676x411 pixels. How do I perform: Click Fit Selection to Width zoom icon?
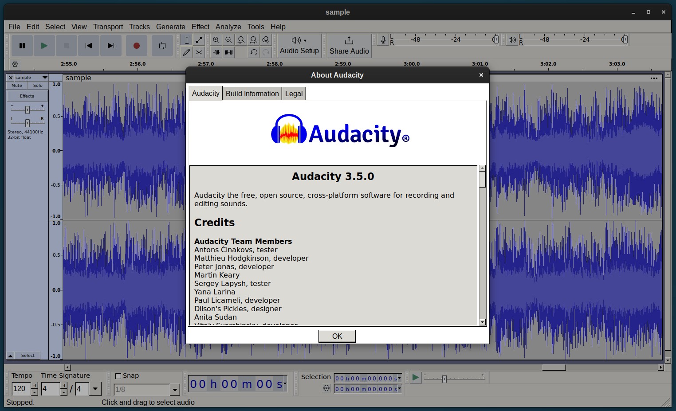241,40
